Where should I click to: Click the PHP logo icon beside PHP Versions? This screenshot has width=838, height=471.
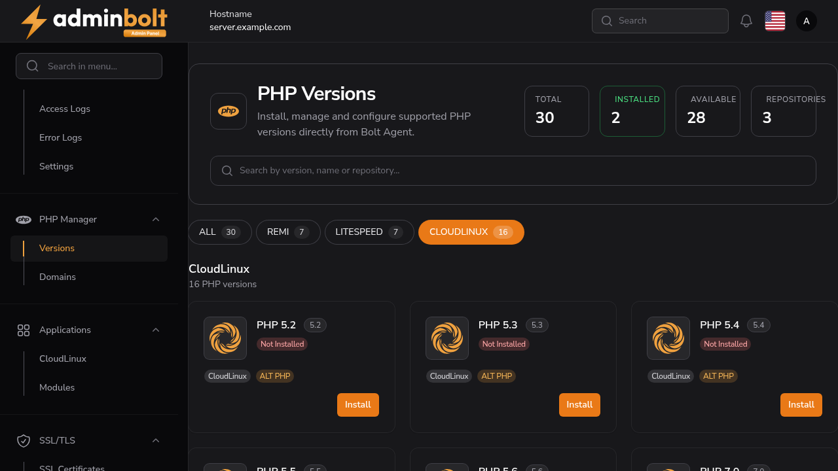pos(228,111)
